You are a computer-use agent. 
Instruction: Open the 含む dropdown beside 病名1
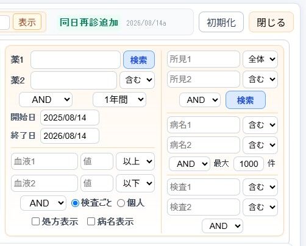coord(260,125)
